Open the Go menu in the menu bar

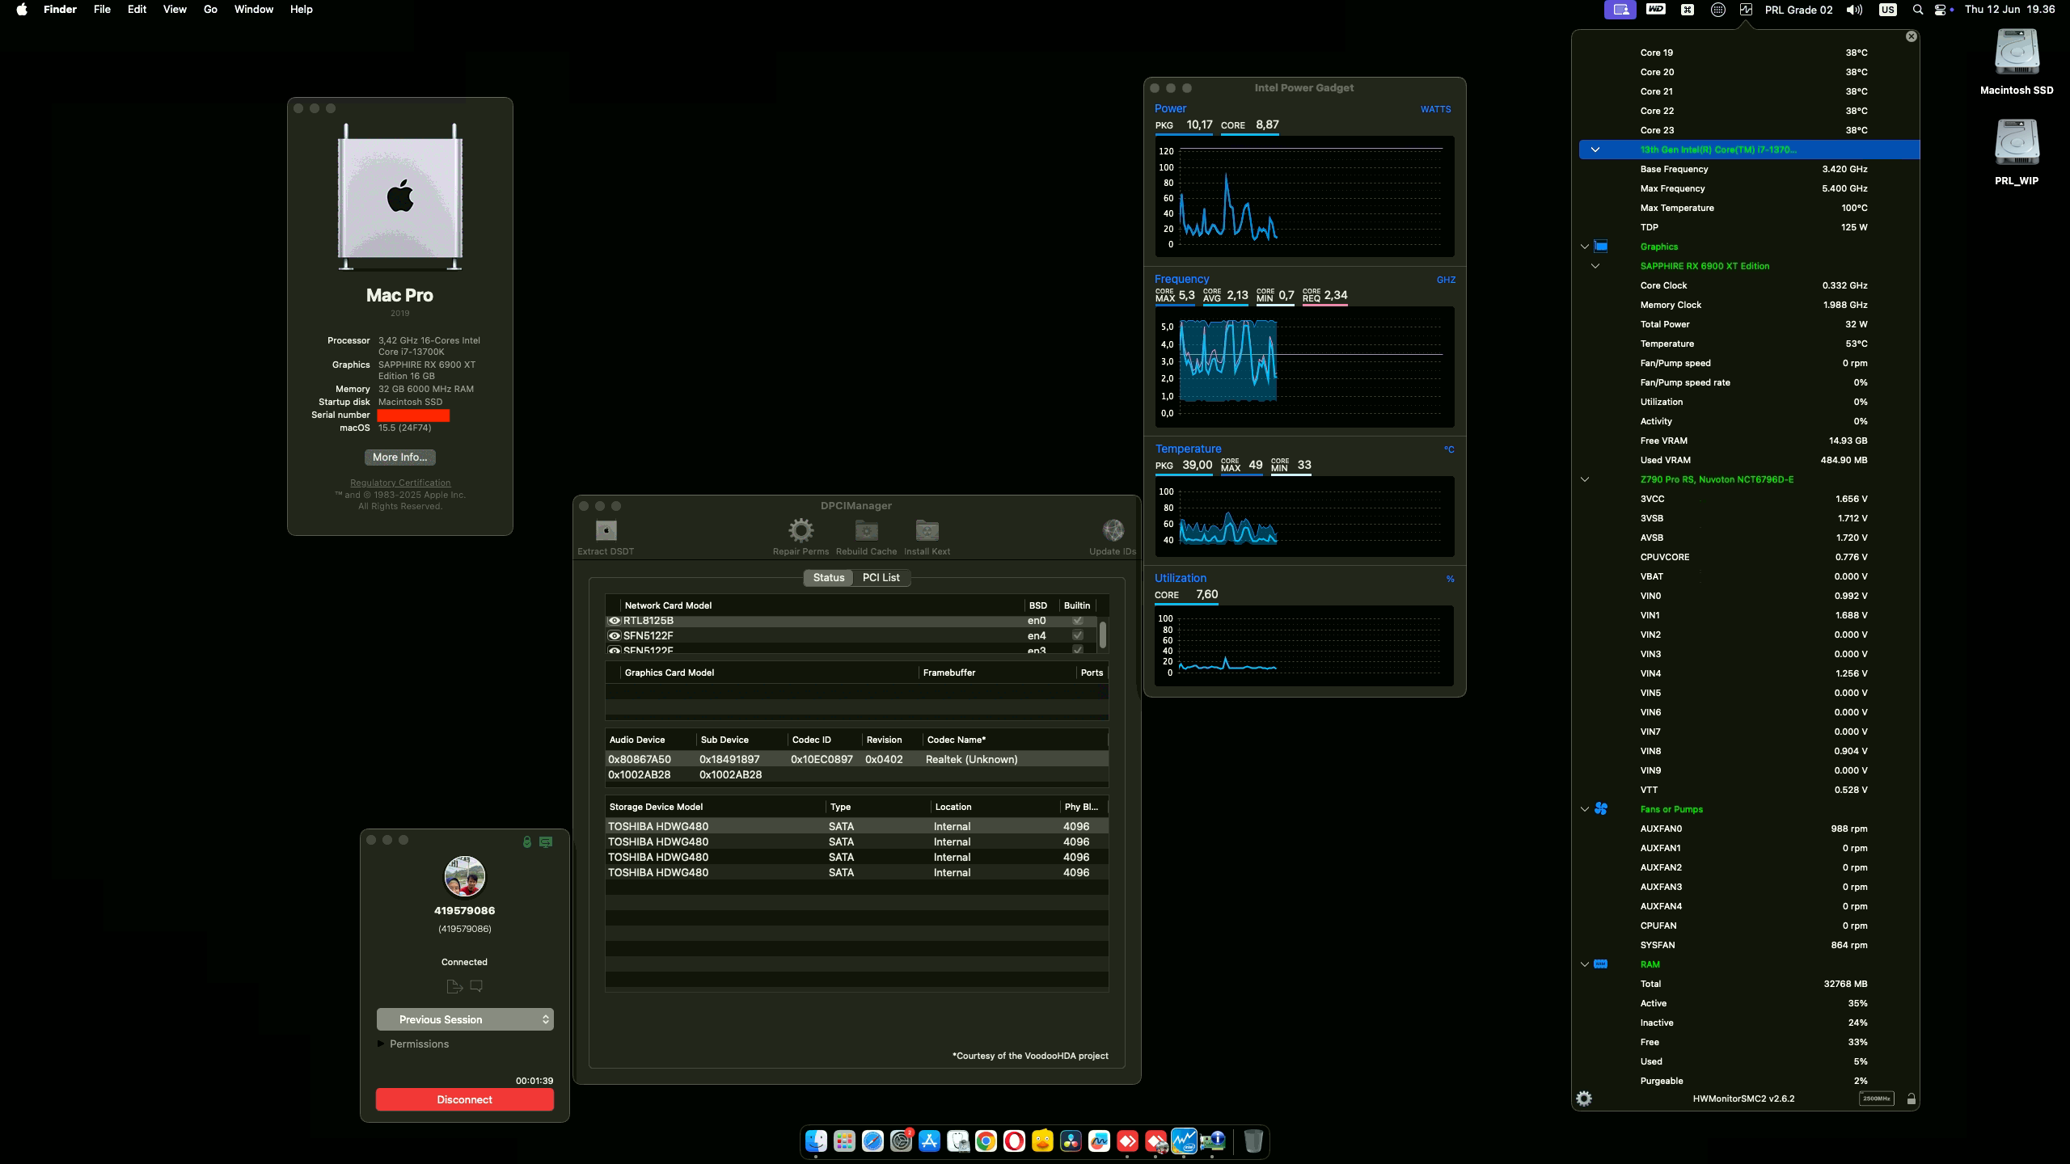(x=209, y=10)
